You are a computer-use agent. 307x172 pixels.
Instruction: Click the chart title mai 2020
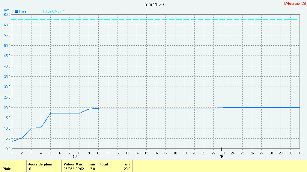pos(154,4)
